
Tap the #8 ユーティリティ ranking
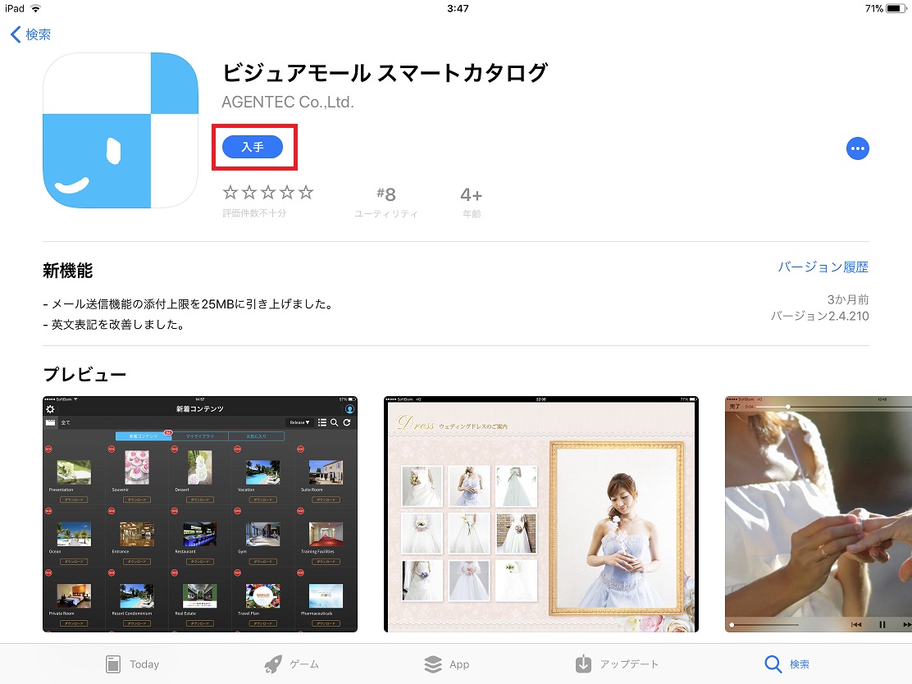pyautogui.click(x=385, y=201)
